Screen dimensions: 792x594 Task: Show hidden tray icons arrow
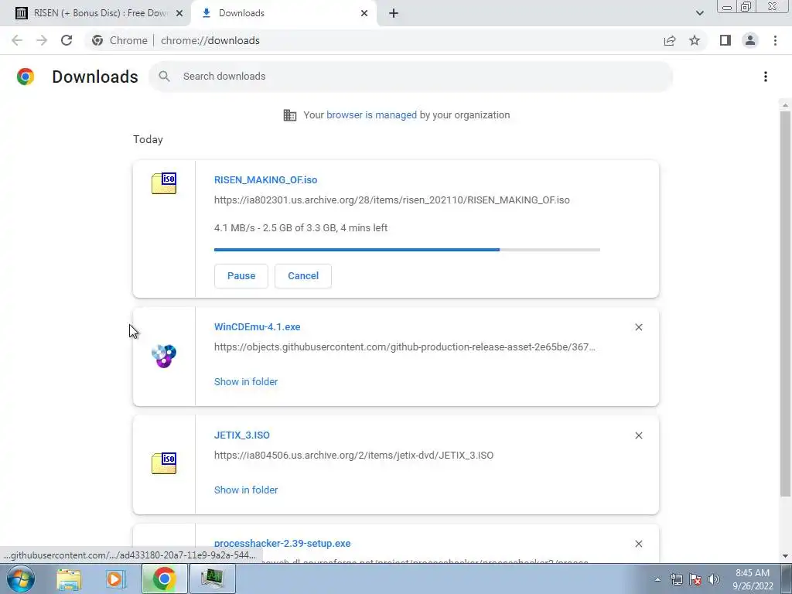pos(657,579)
